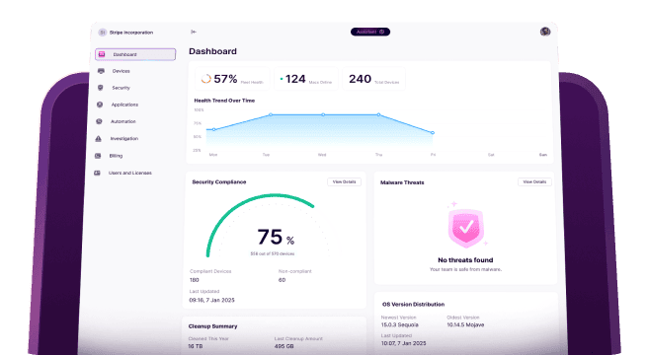Click the 'Security Compliance' card title
Image resolution: width=648 pixels, height=355 pixels.
click(x=219, y=182)
